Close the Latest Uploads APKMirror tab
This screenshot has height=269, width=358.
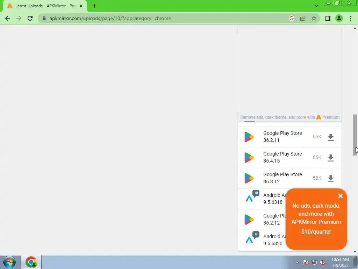tap(81, 6)
